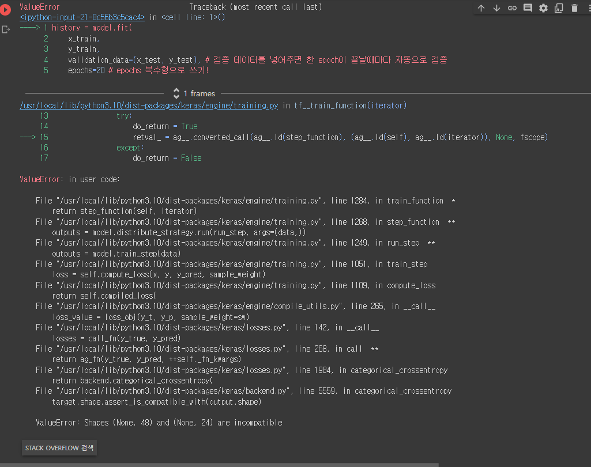Mirror cell in tab icon
The height and width of the screenshot is (467, 591).
click(559, 8)
